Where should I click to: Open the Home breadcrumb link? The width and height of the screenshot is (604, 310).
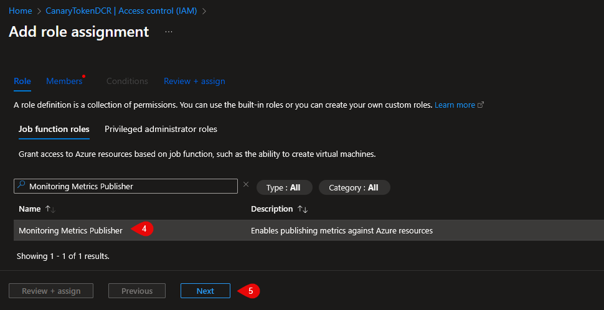[x=20, y=11]
